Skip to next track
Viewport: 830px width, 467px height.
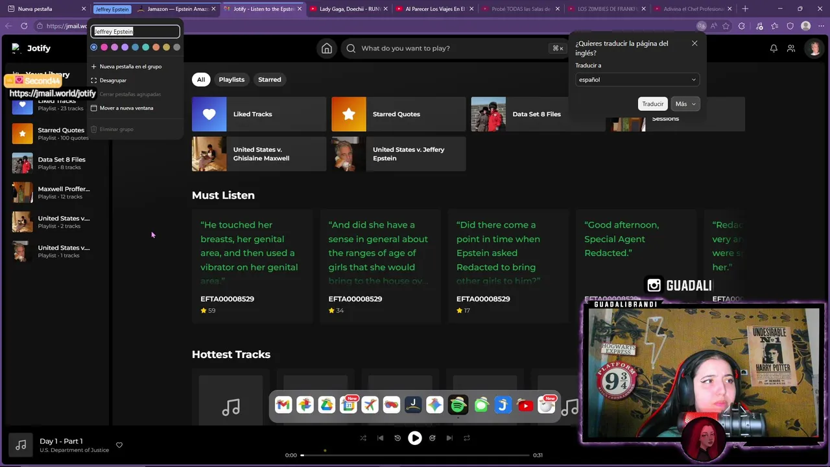click(449, 438)
